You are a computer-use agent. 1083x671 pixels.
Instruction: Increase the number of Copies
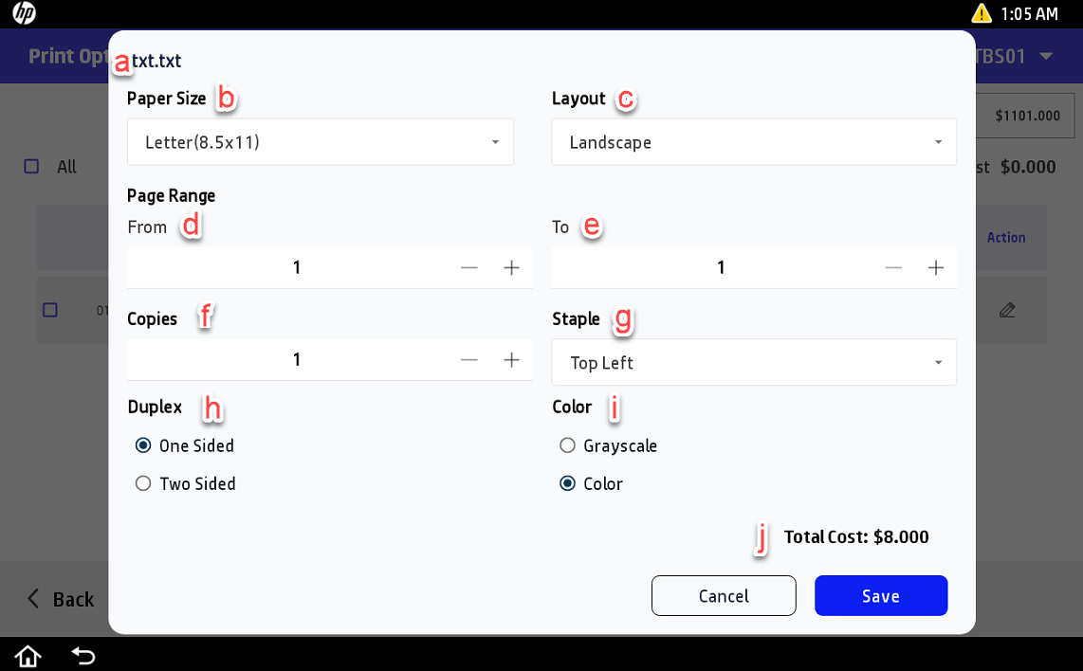point(511,360)
